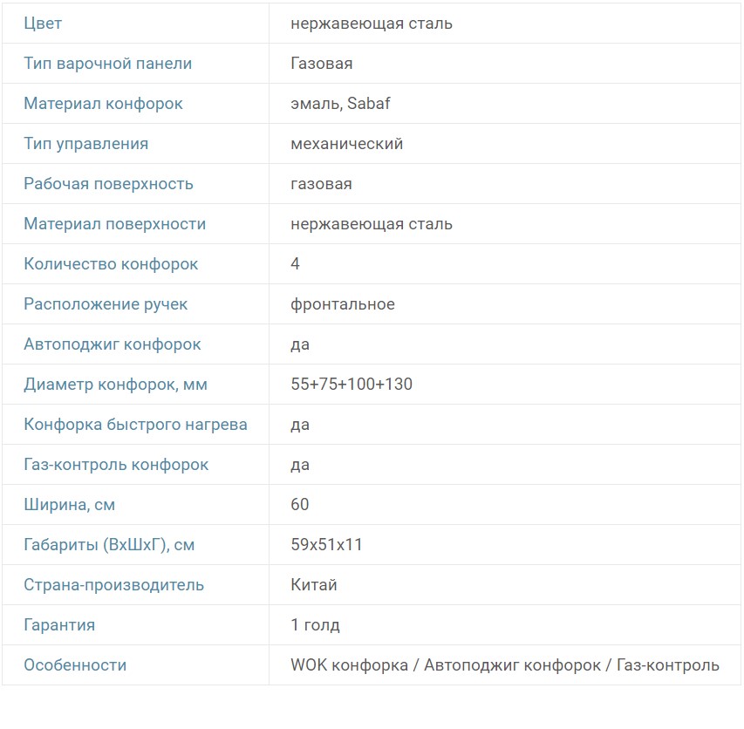Click the 'фронтальное' value

[x=342, y=304]
